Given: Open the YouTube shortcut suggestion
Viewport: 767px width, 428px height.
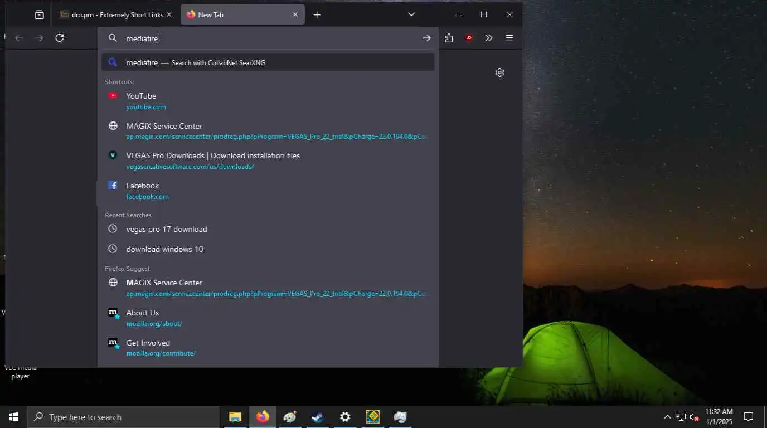Looking at the screenshot, I should pos(268,101).
